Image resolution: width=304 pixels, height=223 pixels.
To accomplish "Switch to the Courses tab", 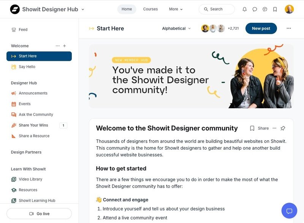I will coord(150,9).
